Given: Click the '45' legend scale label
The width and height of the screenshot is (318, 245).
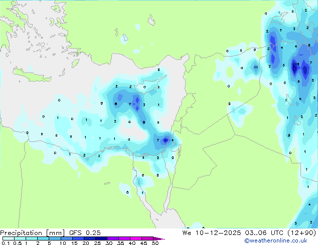Looking at the screenshot, I should (x=144, y=243).
